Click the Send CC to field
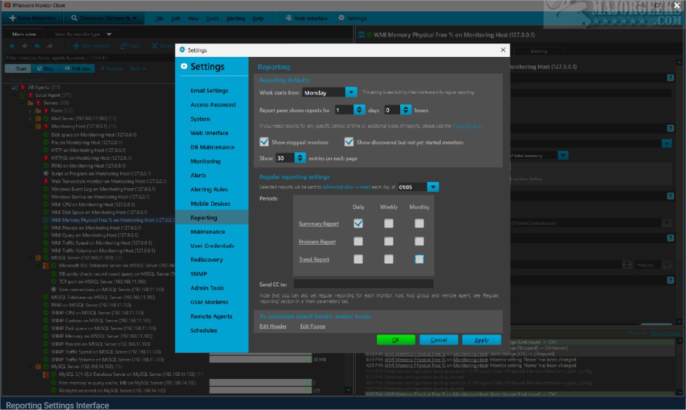Viewport: 686px width, 410px height. [363, 284]
